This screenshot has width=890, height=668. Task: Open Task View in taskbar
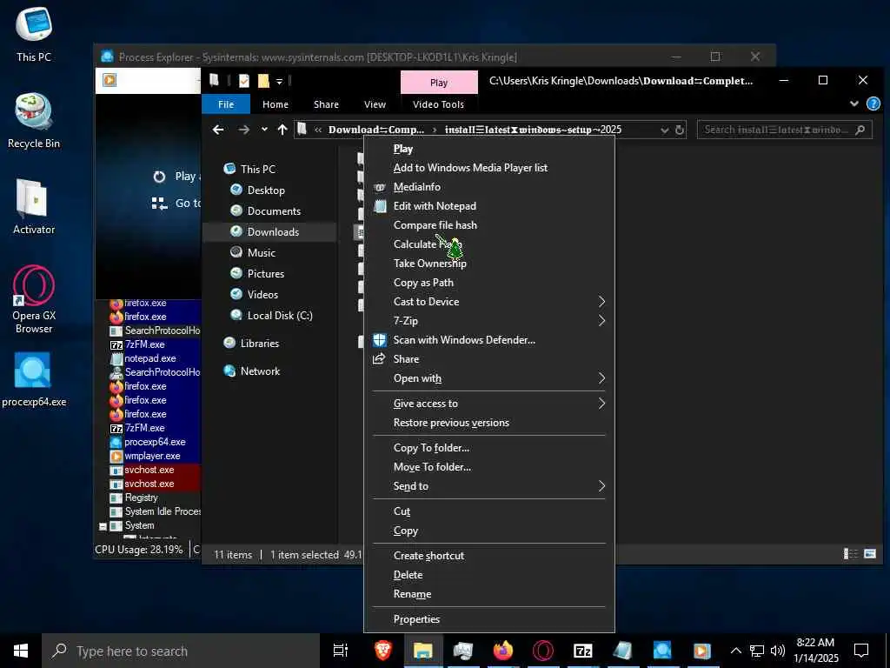pos(341,651)
